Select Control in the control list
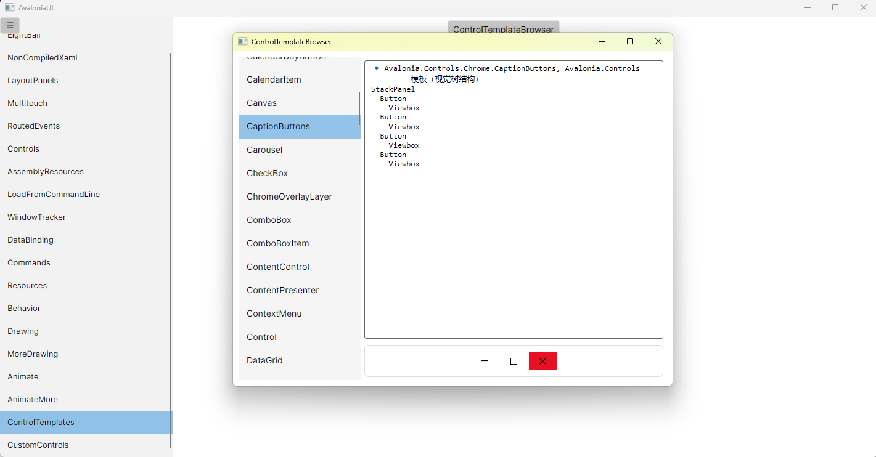This screenshot has width=876, height=457. tap(300, 338)
